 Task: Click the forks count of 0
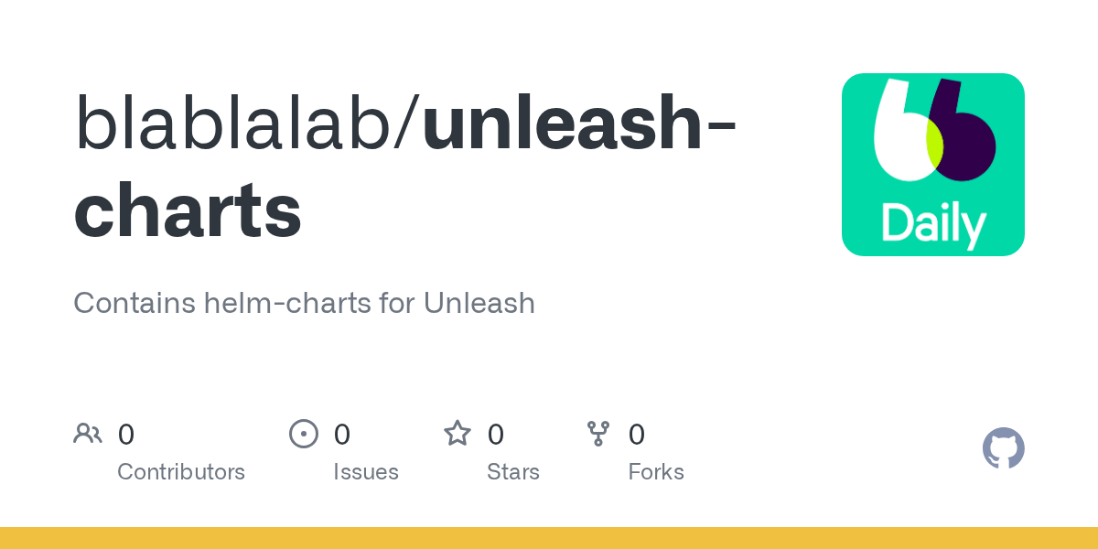coord(637,434)
